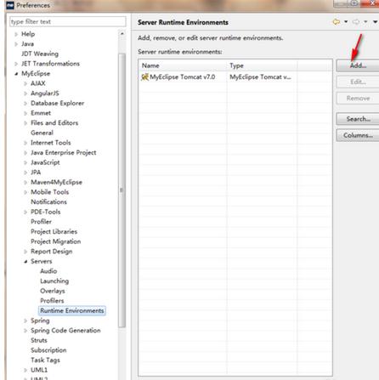Open the Profilers preference page
The height and width of the screenshot is (380, 379).
[52, 301]
